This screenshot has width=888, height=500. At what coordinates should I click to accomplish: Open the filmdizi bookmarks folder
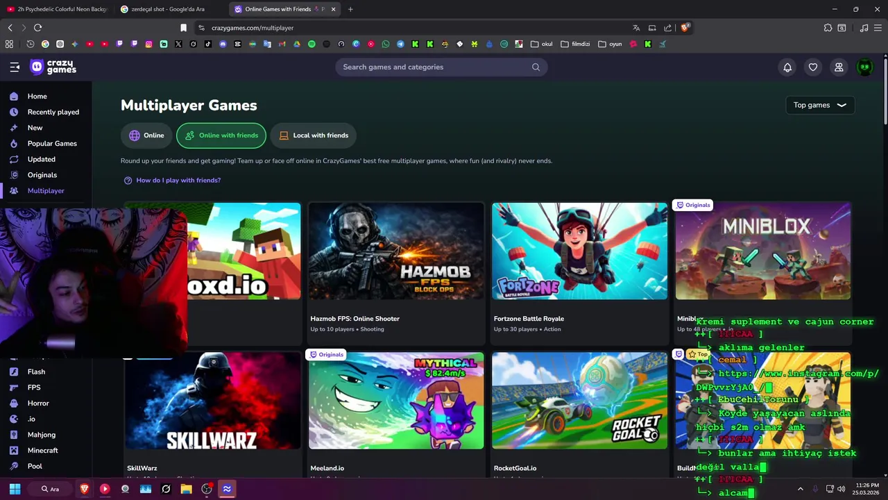pyautogui.click(x=575, y=44)
